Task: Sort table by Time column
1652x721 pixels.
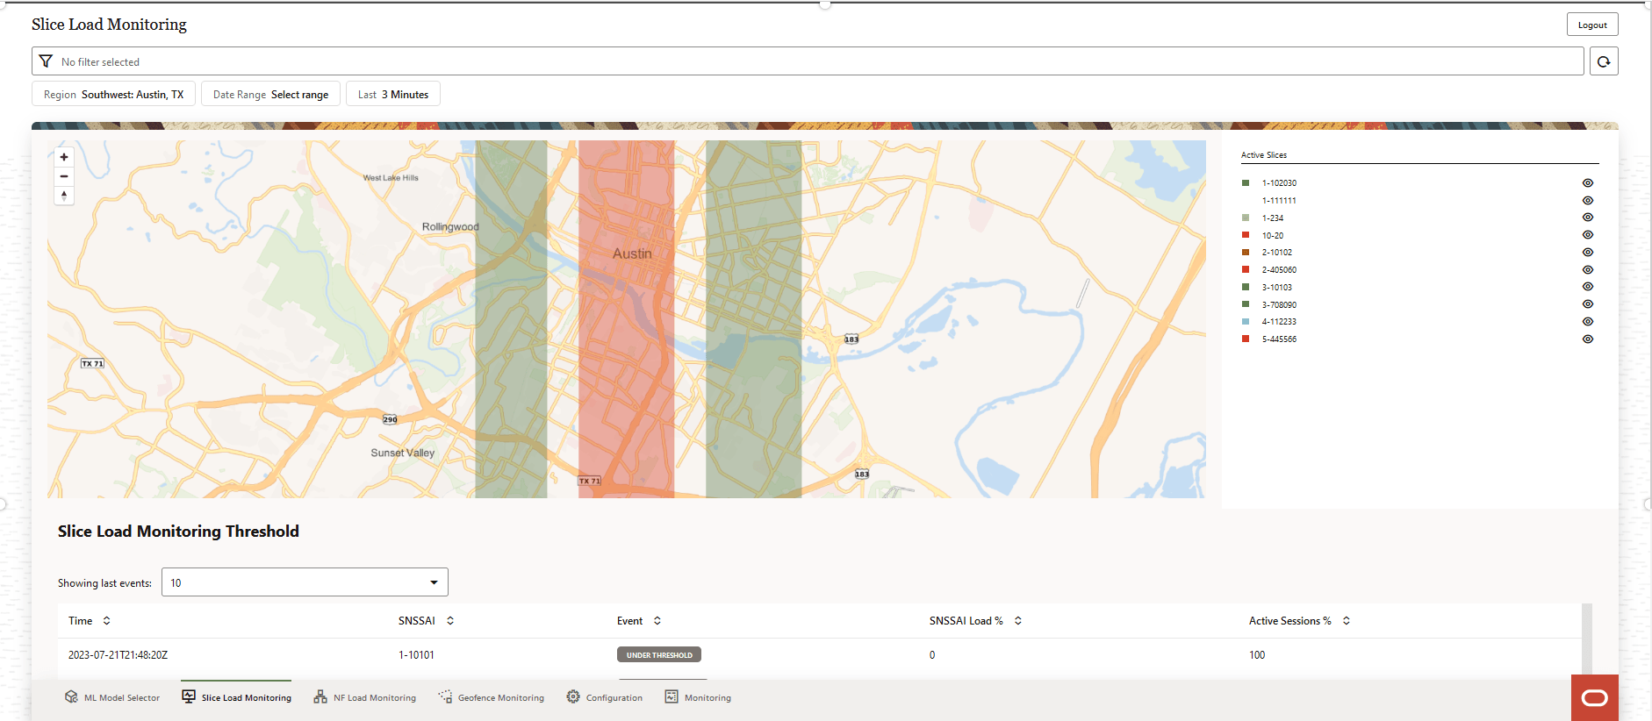Action: pyautogui.click(x=107, y=621)
